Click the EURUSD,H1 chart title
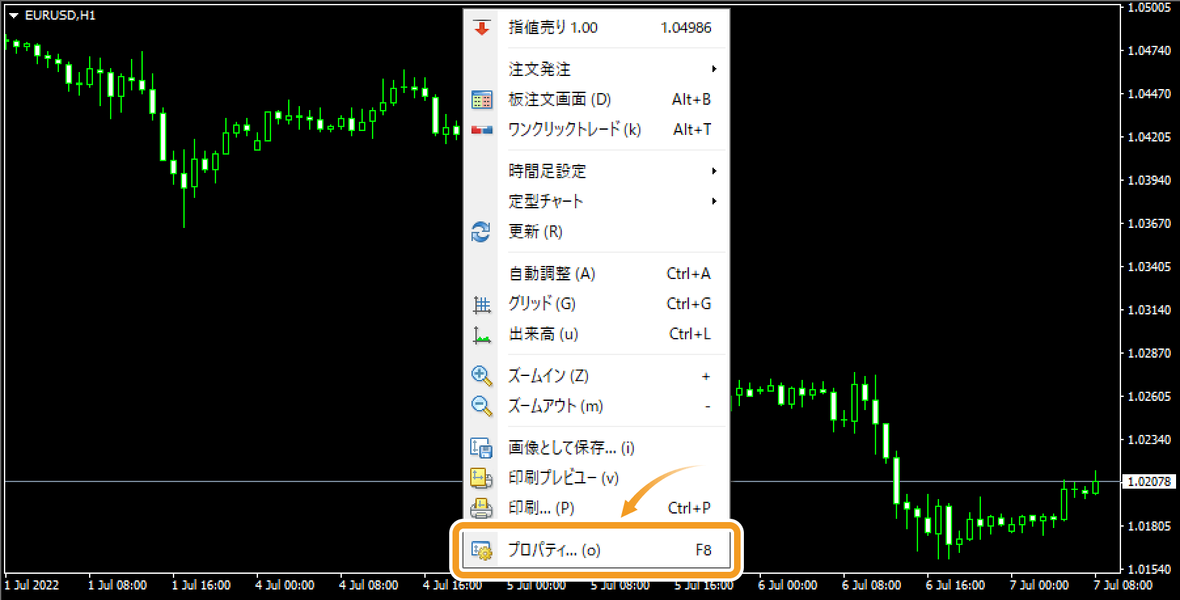Viewport: 1180px width, 600px height. coord(60,16)
